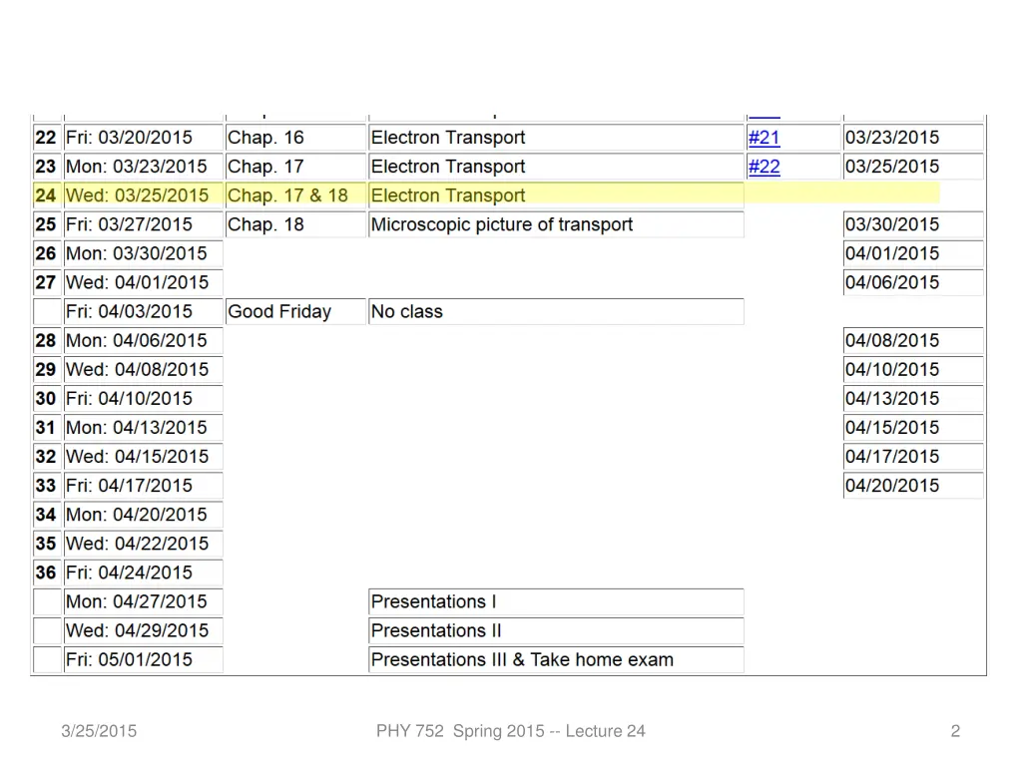
Task: Click the Chap. 16 reading cell
Action: (x=295, y=138)
